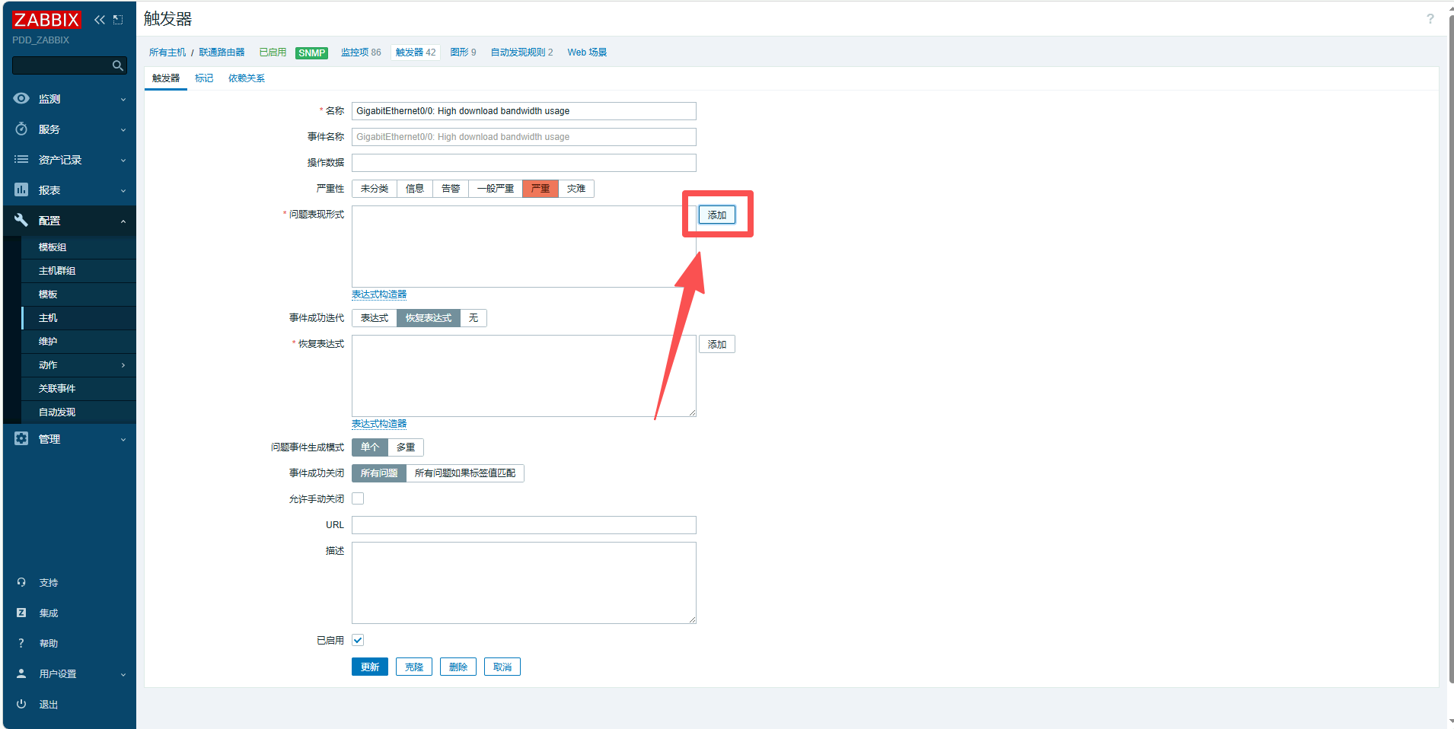Switch to the 依赖关系 tab
The image size is (1454, 729).
click(x=247, y=78)
